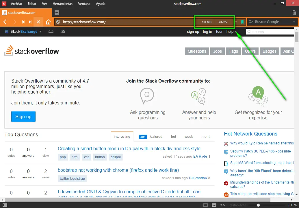Click the Questions navigation button
Viewport: 299px width, 208px height.
click(x=197, y=51)
